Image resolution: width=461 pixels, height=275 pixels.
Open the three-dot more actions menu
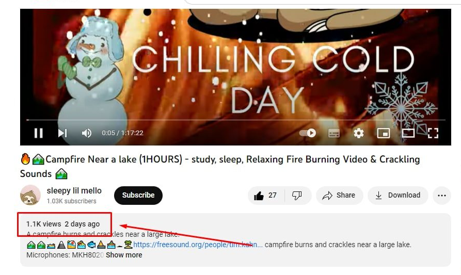click(x=441, y=196)
